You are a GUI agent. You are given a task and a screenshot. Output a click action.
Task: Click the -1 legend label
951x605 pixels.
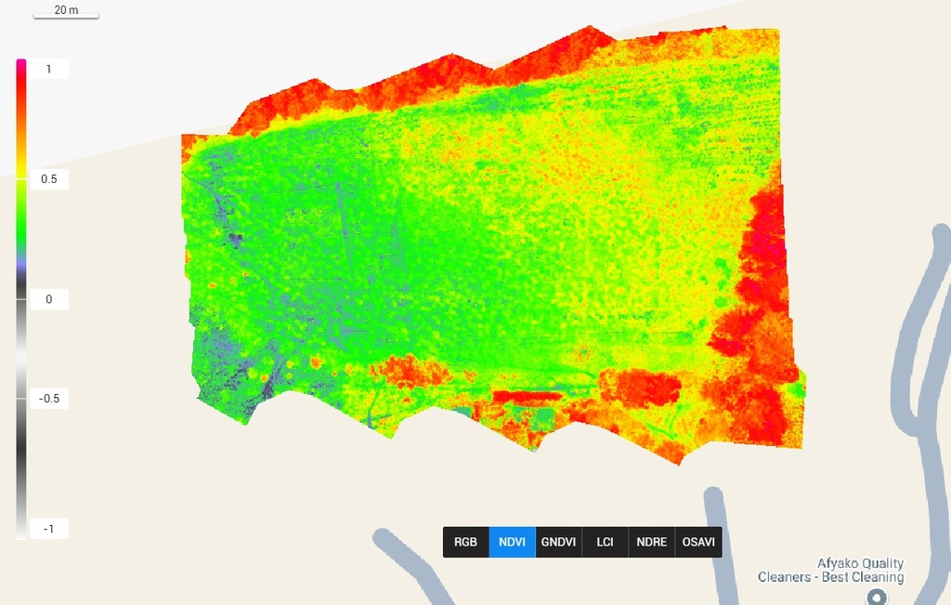pyautogui.click(x=48, y=529)
